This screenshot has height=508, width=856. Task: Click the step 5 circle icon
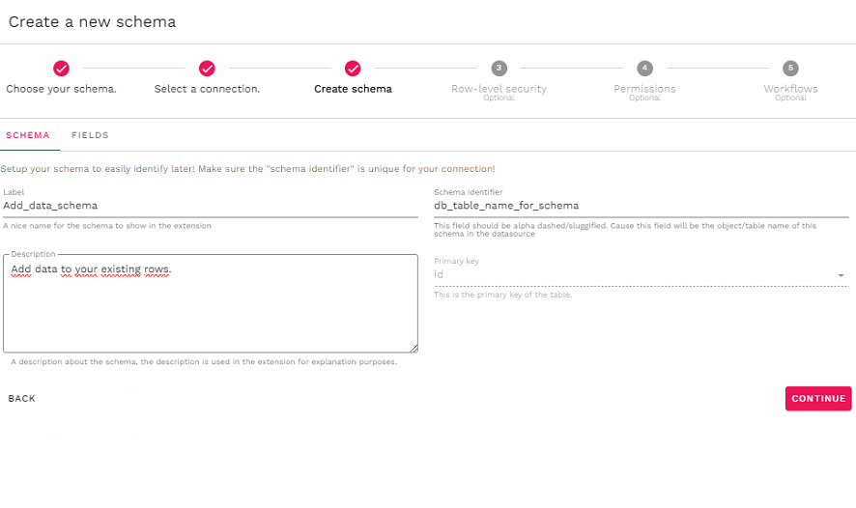[x=790, y=69]
